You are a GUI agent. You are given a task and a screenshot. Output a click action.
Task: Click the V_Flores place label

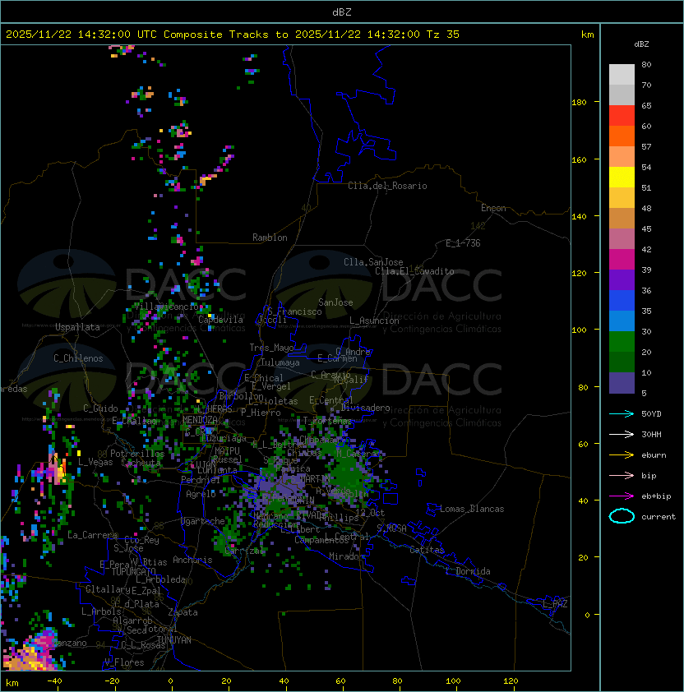tap(124, 662)
